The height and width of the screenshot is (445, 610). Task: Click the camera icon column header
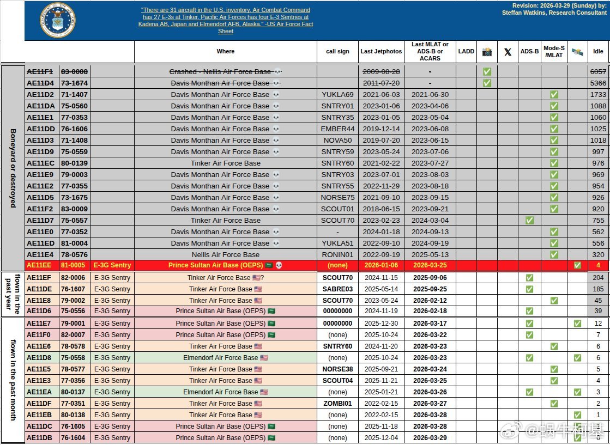click(x=487, y=52)
